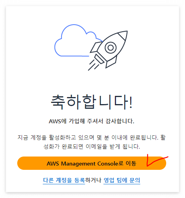185x198 pixels.
Task: Open the 다른 계정을 등록 link
Action: [64, 180]
